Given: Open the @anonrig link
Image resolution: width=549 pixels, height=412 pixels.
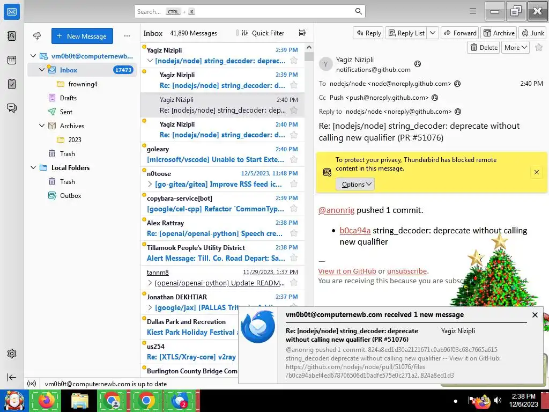Looking at the screenshot, I should [x=336, y=210].
